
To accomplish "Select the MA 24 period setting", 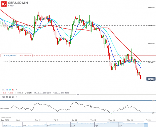I will [x=10, y=90].
